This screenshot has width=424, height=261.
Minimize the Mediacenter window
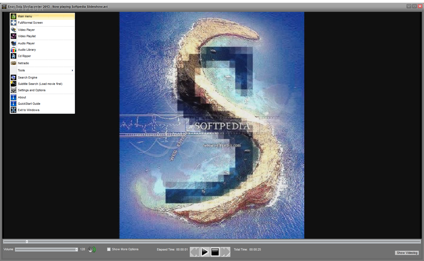pyautogui.click(x=409, y=6)
